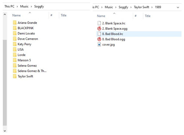This screenshot has height=135, width=184.
Task: Go to Music in right window breadcrumb
Action: point(109,7)
